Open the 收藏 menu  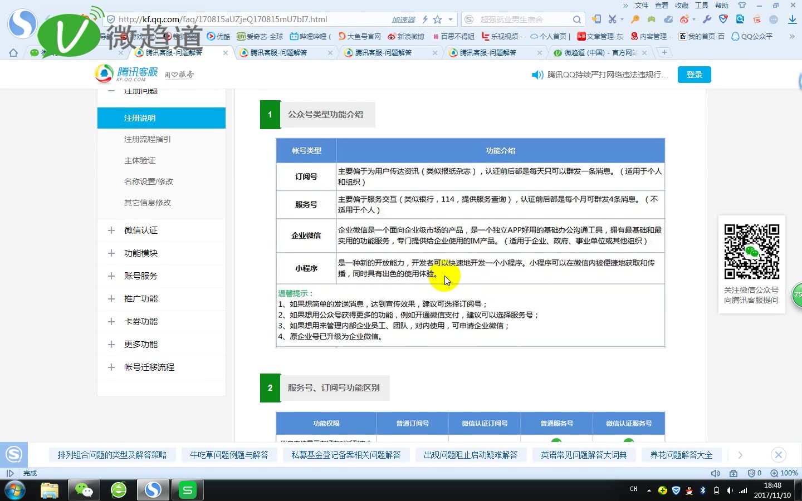[x=682, y=6]
